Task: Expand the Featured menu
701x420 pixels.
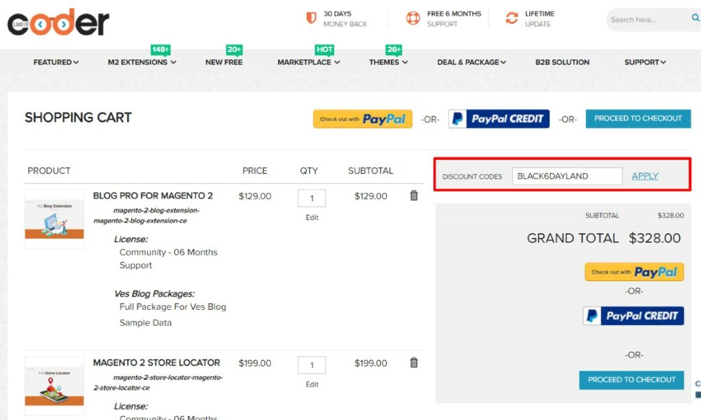Action: [56, 62]
